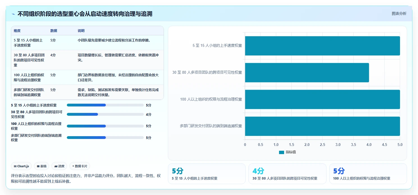418x195 pixels.
Task: Click the 4分 label beside the progress bar
Action: 149,114
